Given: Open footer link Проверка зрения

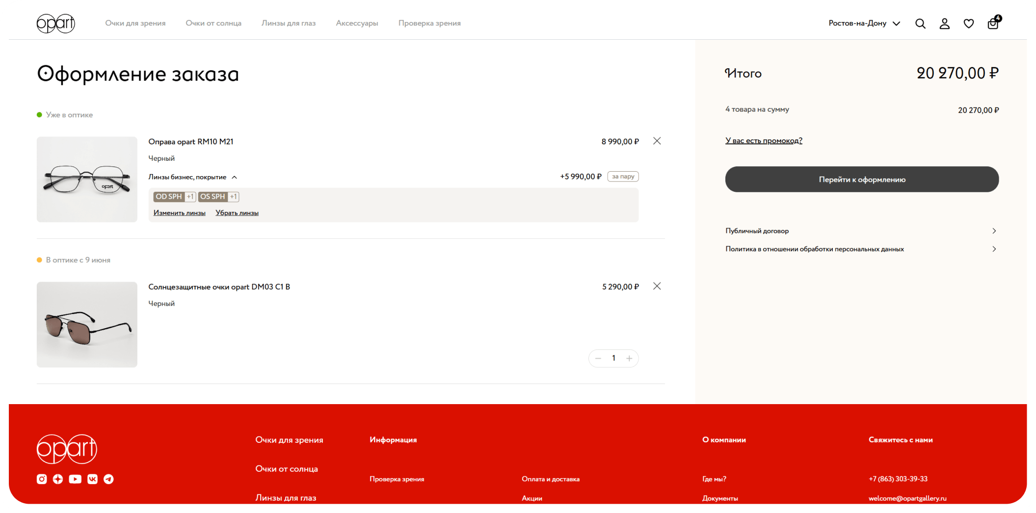Looking at the screenshot, I should click(x=397, y=479).
